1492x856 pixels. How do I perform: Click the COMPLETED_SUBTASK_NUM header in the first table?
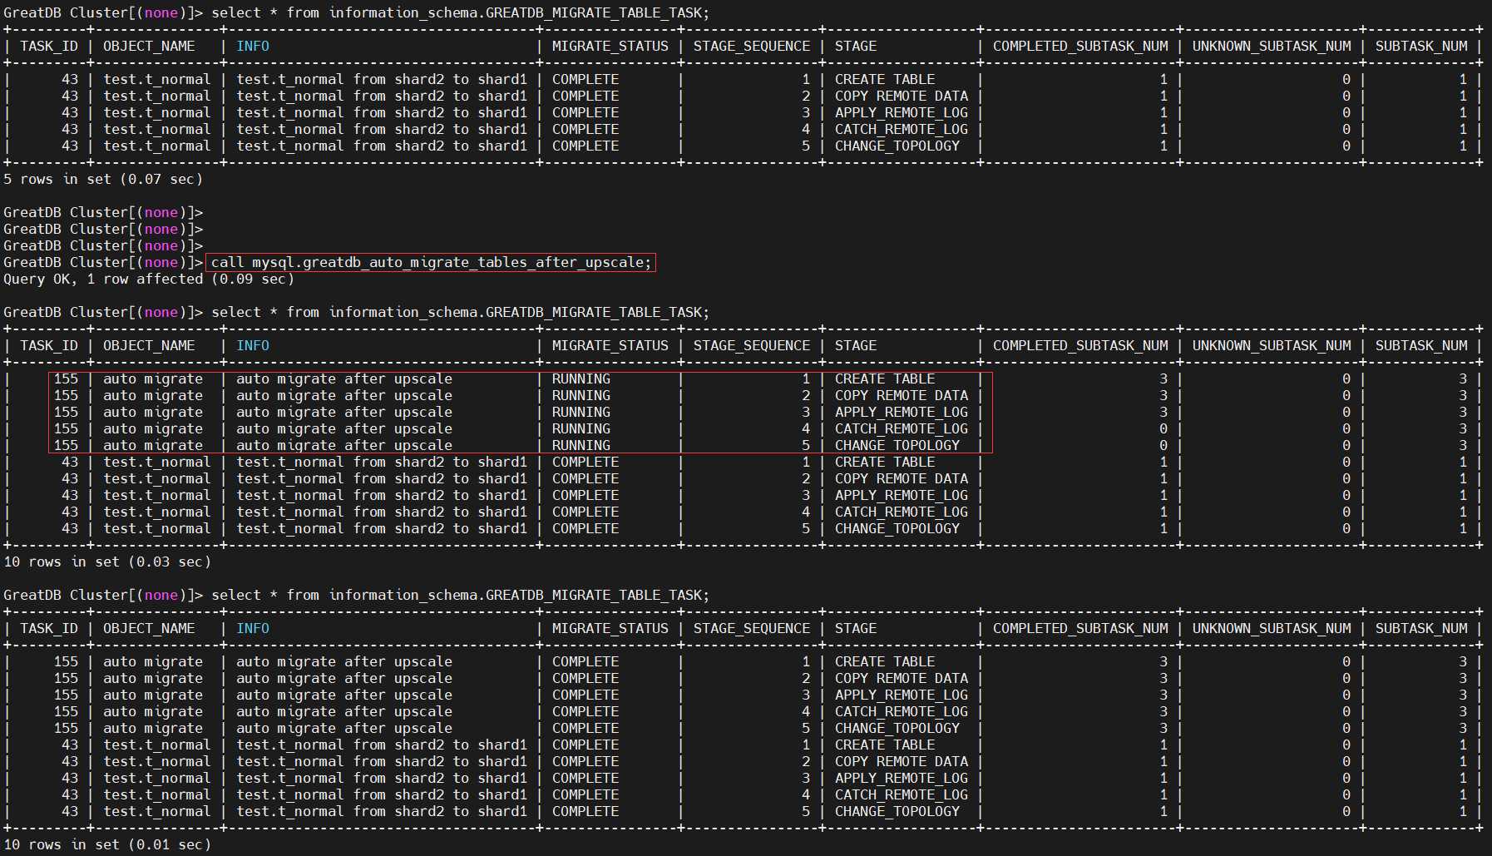pyautogui.click(x=1080, y=47)
